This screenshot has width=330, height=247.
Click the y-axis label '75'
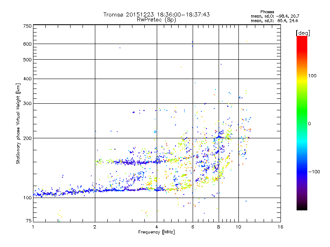point(29,221)
